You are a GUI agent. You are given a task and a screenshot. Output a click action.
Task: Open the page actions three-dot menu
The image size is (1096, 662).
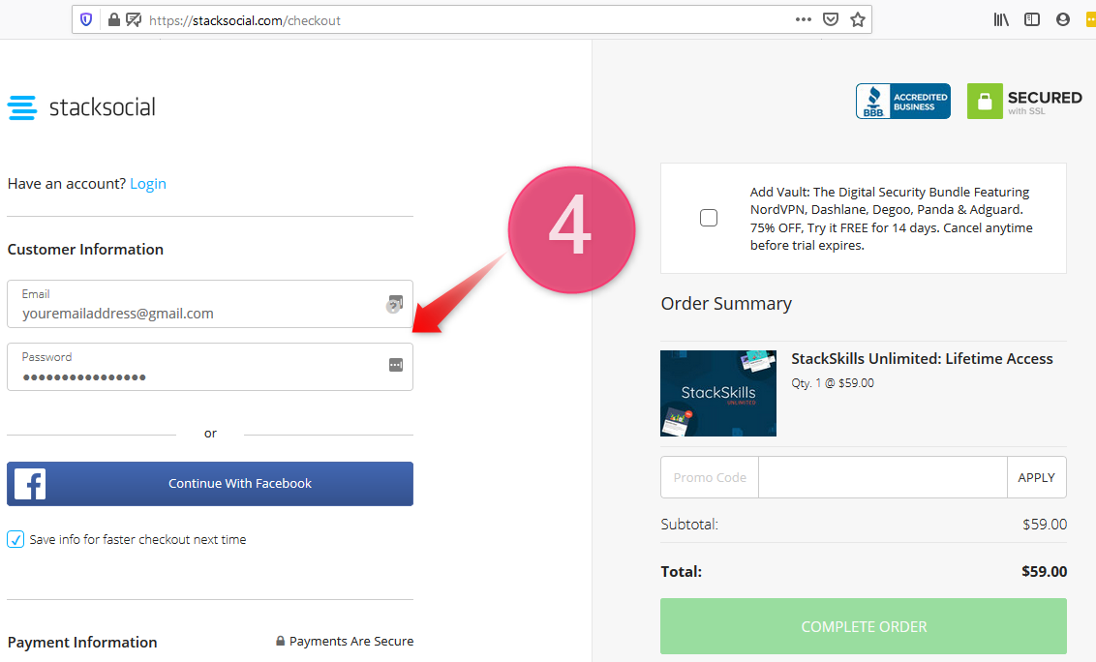[x=803, y=18]
